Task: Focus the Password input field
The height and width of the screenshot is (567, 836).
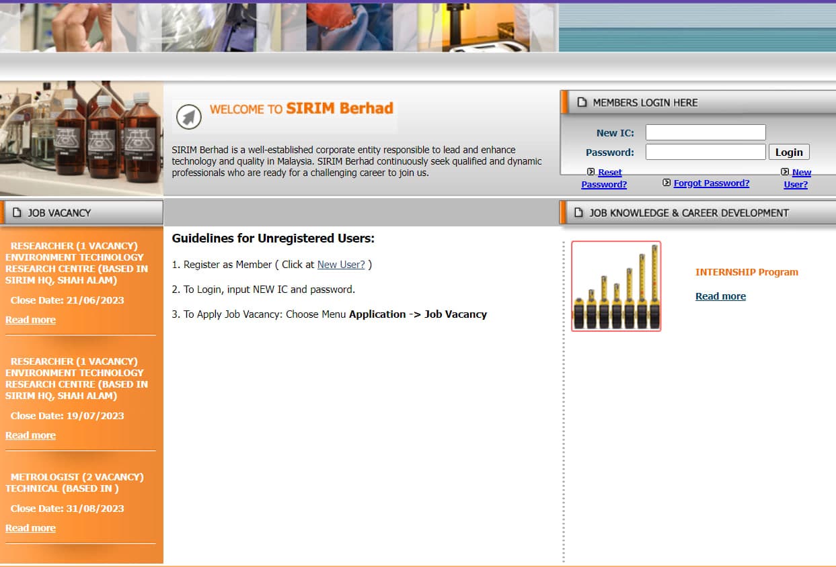Action: (706, 152)
